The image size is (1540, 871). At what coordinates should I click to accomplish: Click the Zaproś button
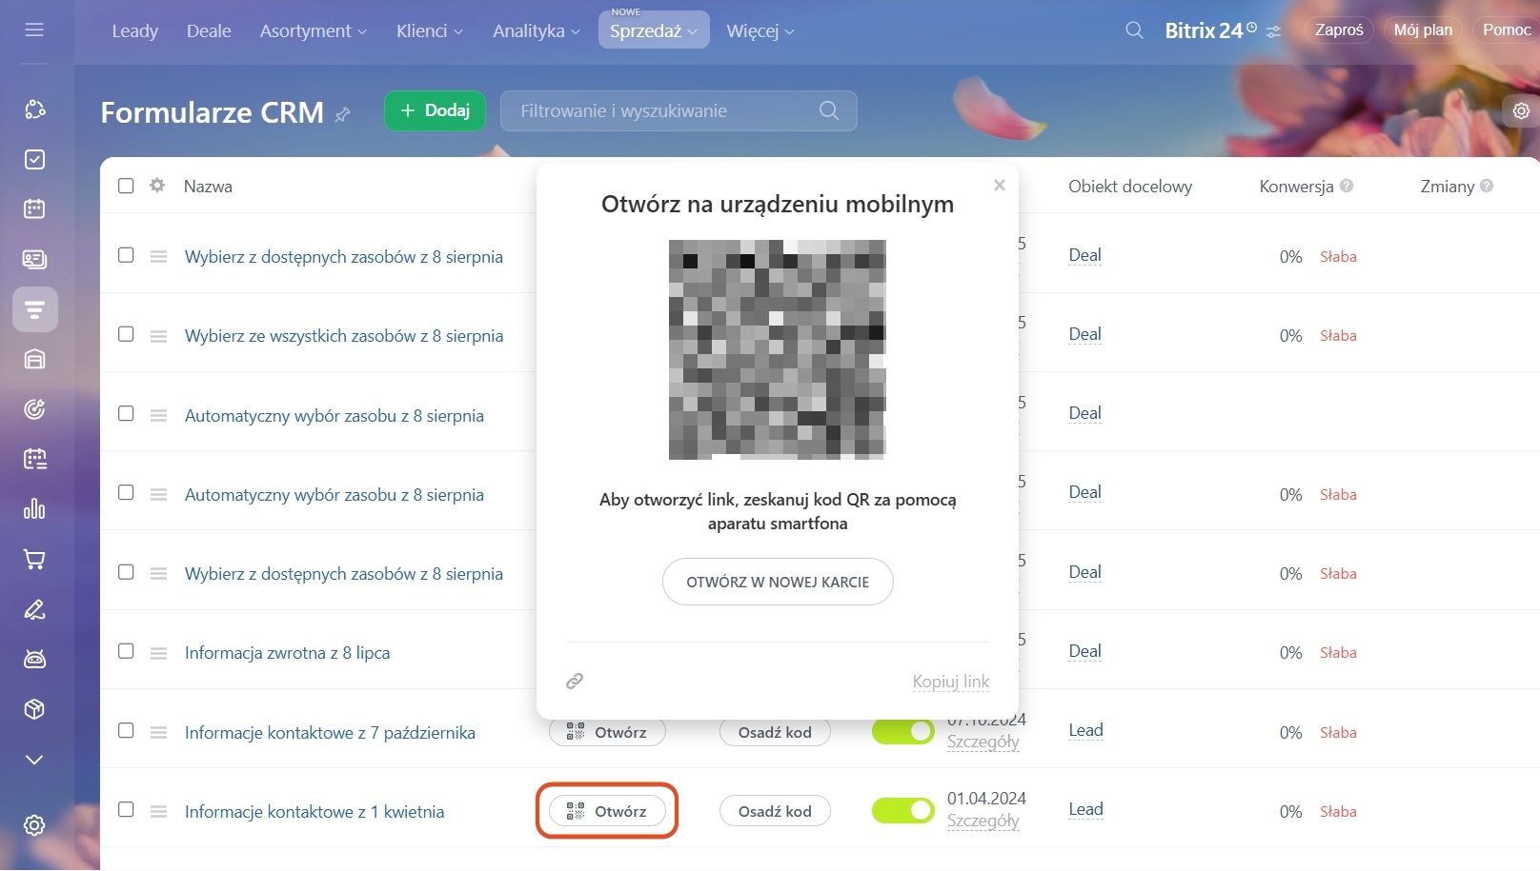(x=1339, y=30)
